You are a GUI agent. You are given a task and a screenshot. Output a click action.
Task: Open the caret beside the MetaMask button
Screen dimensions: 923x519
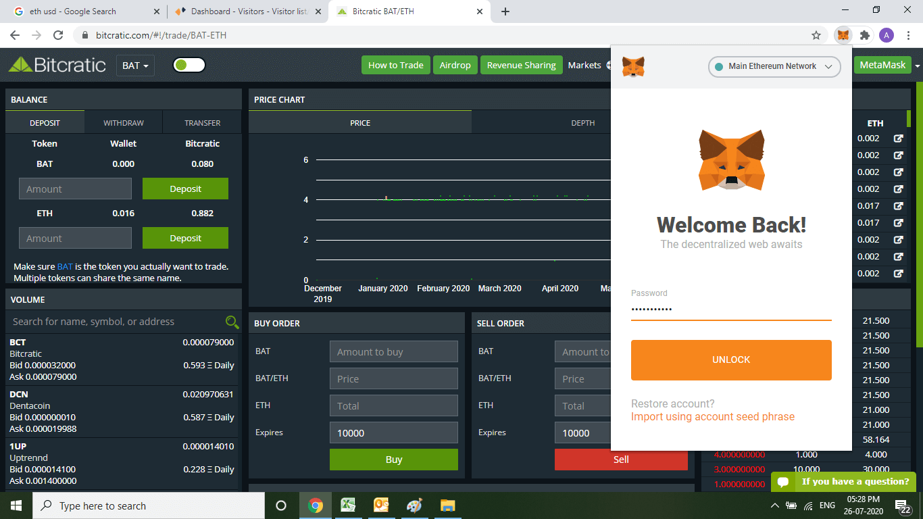[x=918, y=66]
